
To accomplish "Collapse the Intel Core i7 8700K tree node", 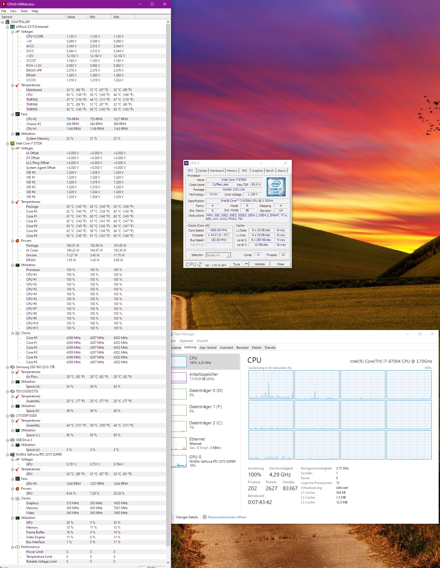I will coord(8,143).
